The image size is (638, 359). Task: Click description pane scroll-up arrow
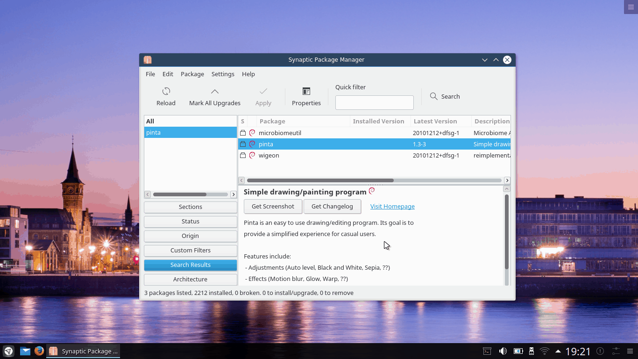click(507, 189)
